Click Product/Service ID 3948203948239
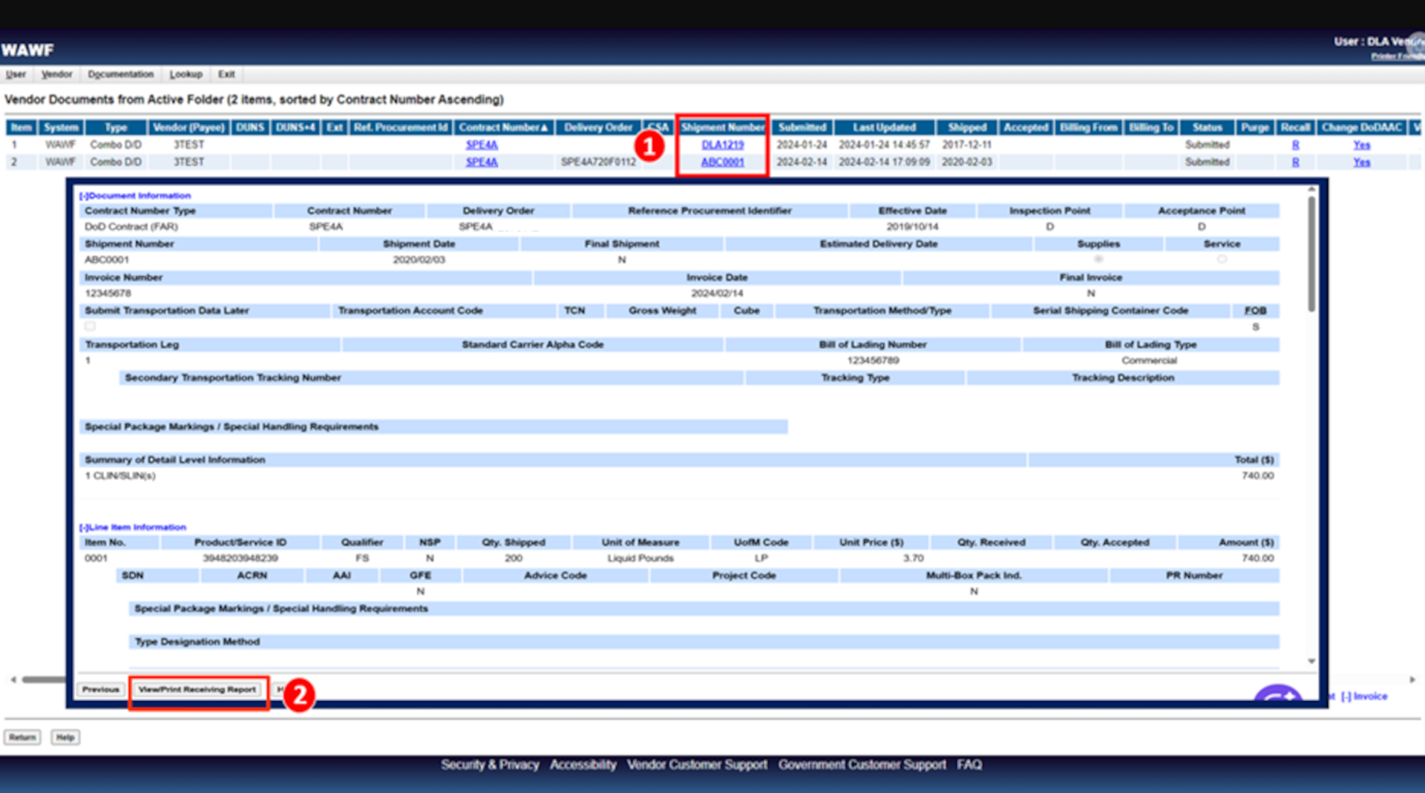The image size is (1425, 793). (x=240, y=559)
